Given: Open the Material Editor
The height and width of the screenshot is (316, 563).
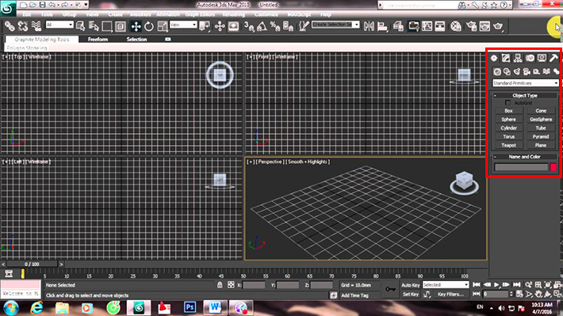Looking at the screenshot, I should (456, 26).
